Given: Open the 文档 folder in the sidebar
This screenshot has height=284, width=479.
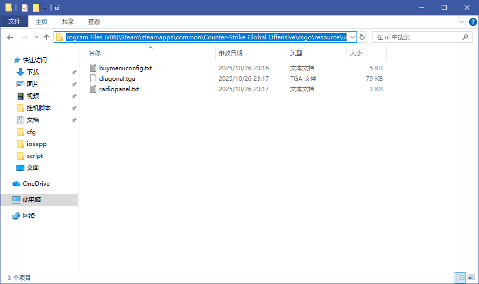Looking at the screenshot, I should click(x=33, y=120).
